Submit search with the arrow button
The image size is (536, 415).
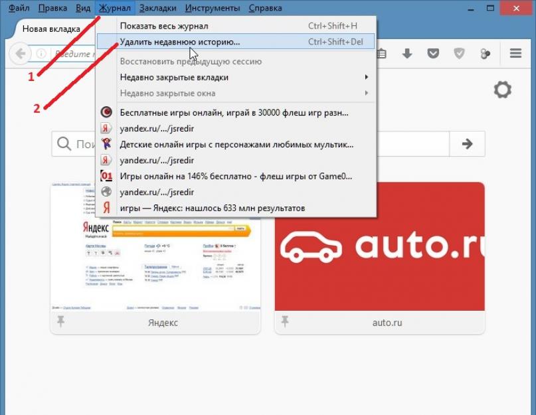pyautogui.click(x=467, y=144)
